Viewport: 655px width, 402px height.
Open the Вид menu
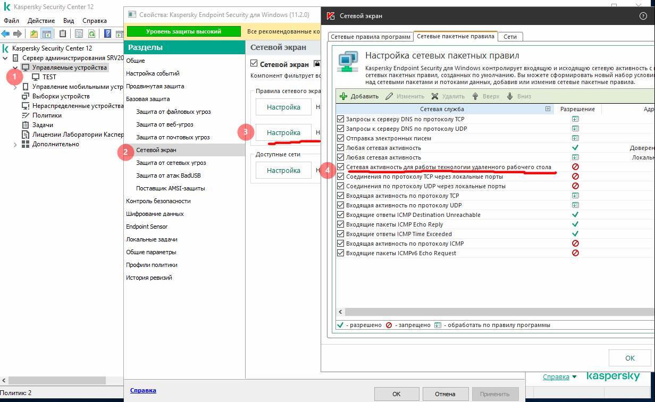tap(69, 21)
